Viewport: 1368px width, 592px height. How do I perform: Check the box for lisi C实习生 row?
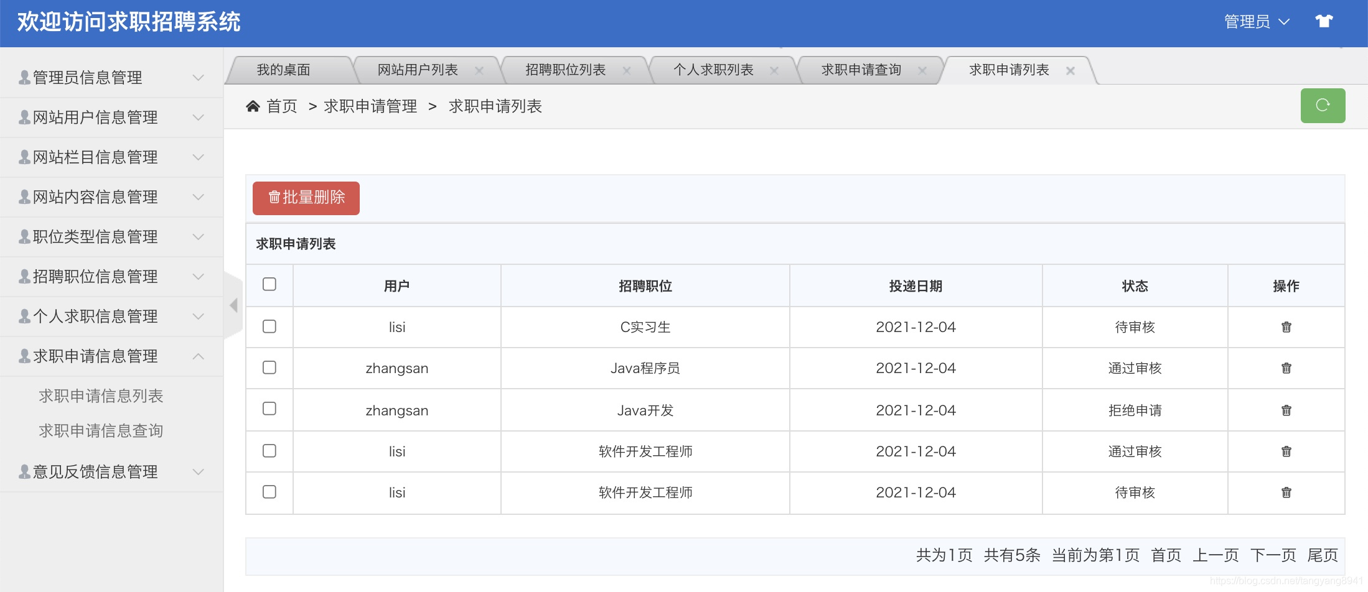[269, 326]
